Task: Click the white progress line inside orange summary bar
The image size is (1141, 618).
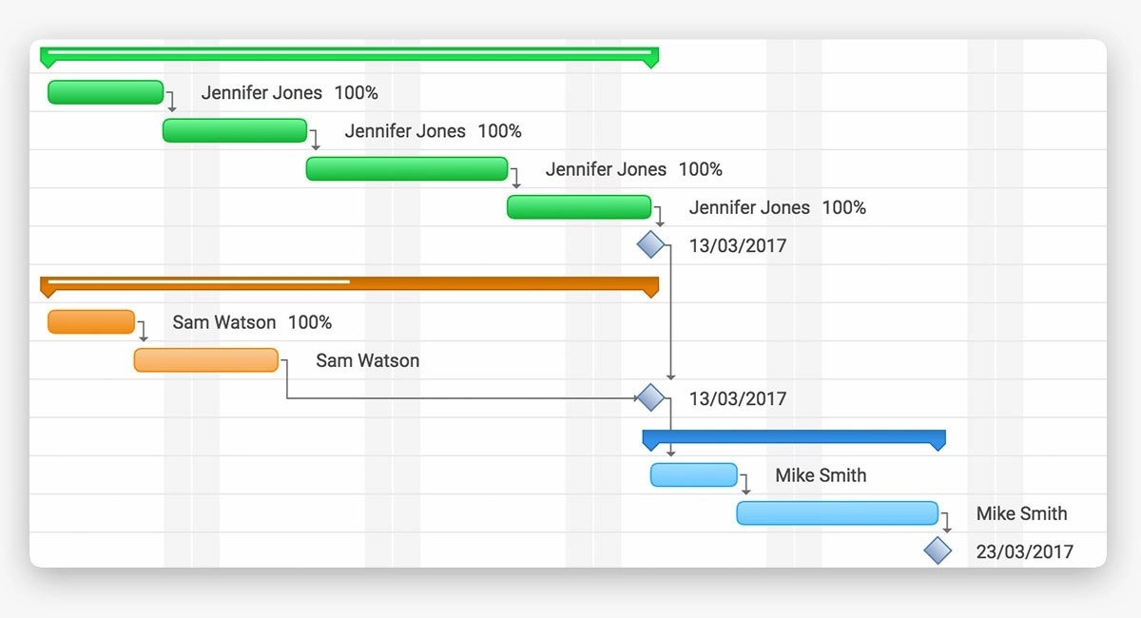Action: pyautogui.click(x=199, y=281)
